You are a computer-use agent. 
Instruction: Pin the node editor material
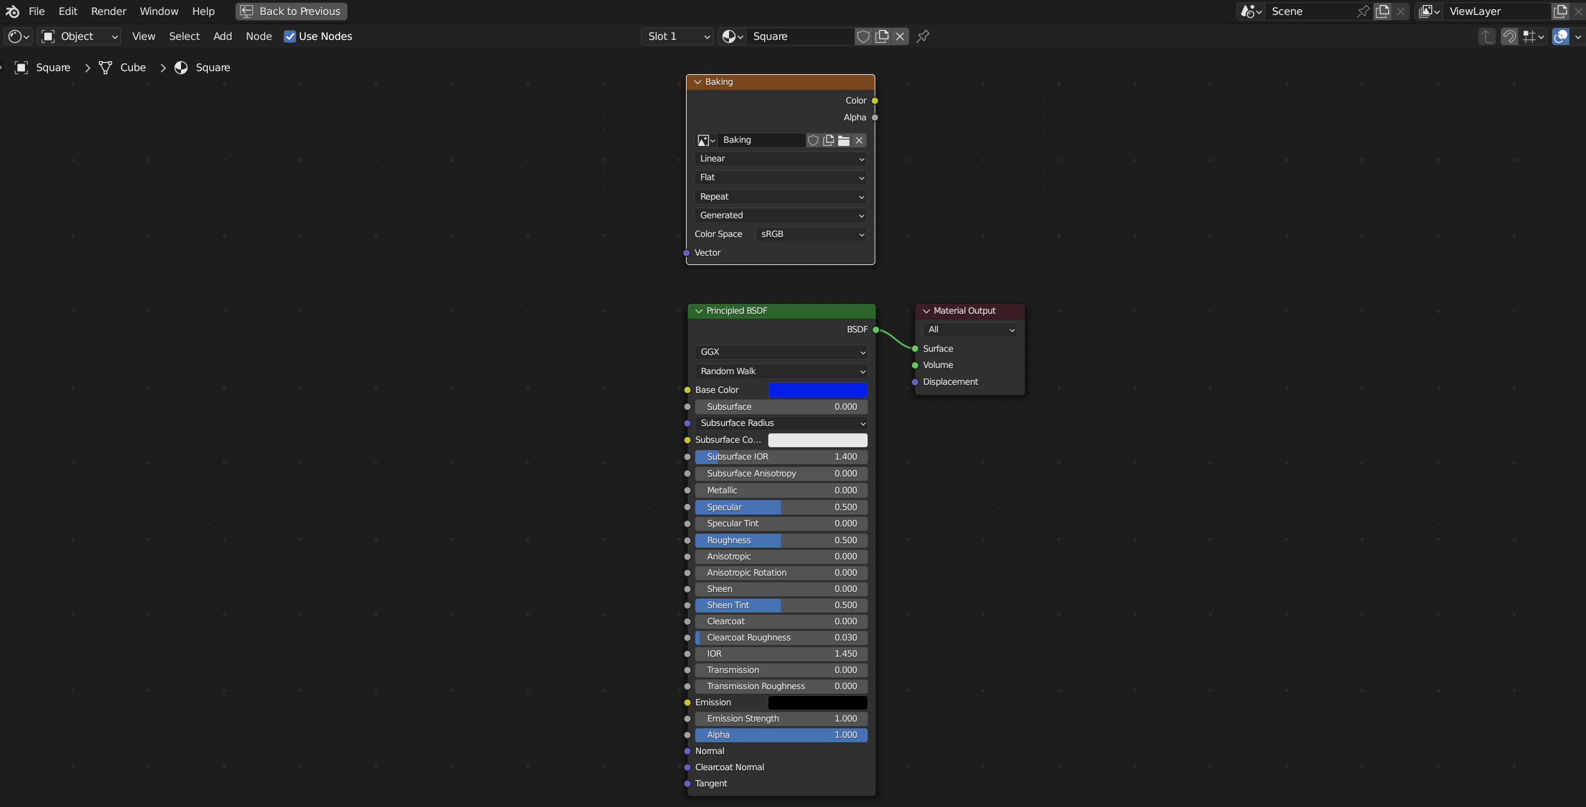pyautogui.click(x=923, y=37)
